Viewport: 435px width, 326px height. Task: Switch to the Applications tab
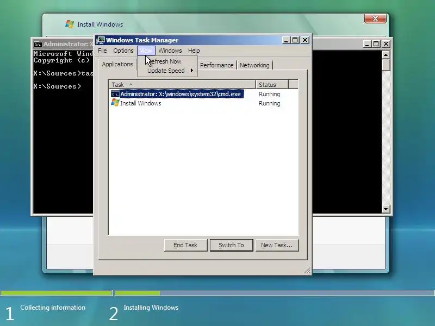117,64
